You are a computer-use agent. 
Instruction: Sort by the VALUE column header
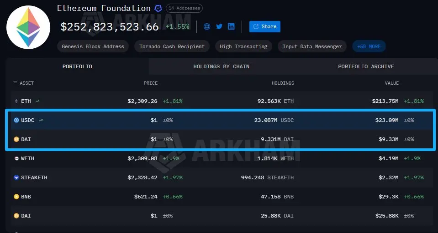392,83
